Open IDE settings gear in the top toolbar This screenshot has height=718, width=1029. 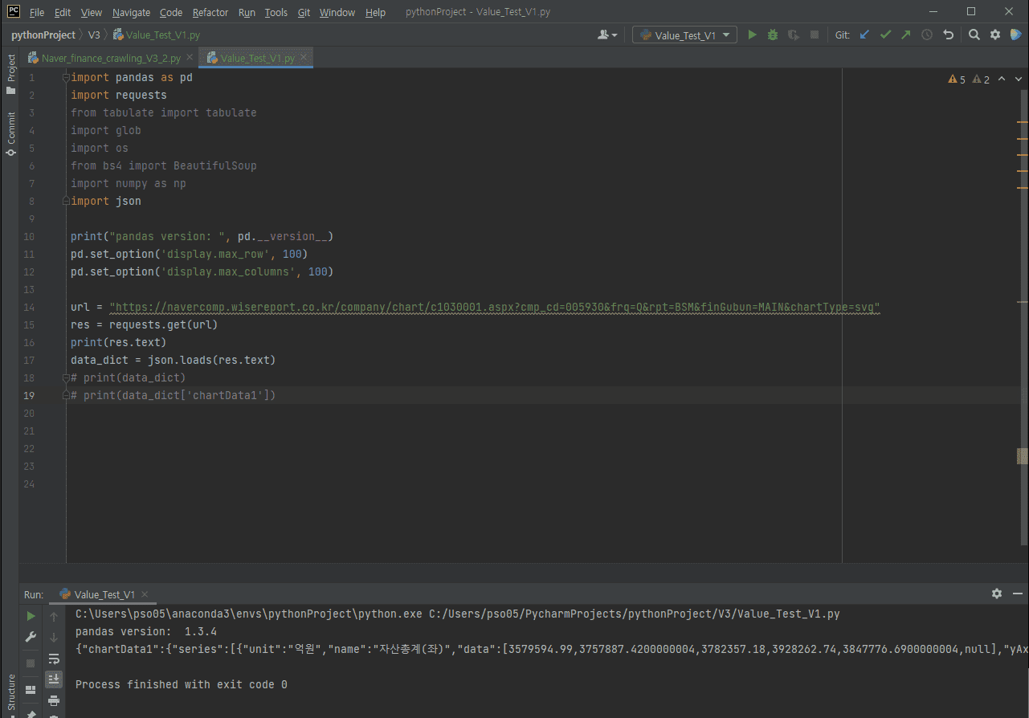pos(995,35)
